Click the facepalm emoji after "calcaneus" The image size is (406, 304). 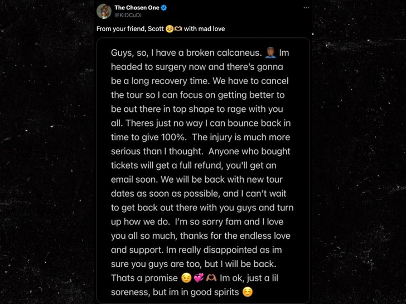click(271, 53)
